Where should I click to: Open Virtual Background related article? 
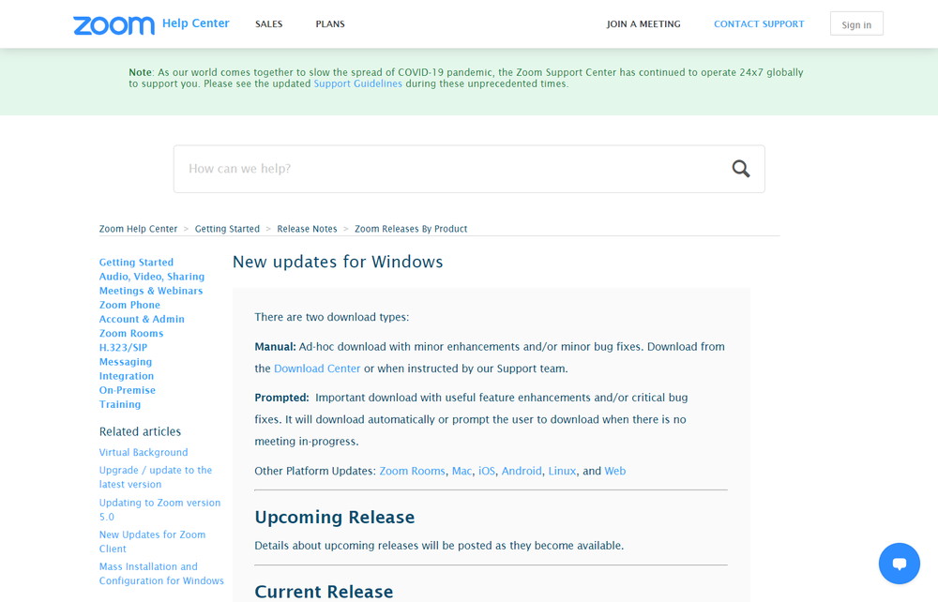coord(144,453)
